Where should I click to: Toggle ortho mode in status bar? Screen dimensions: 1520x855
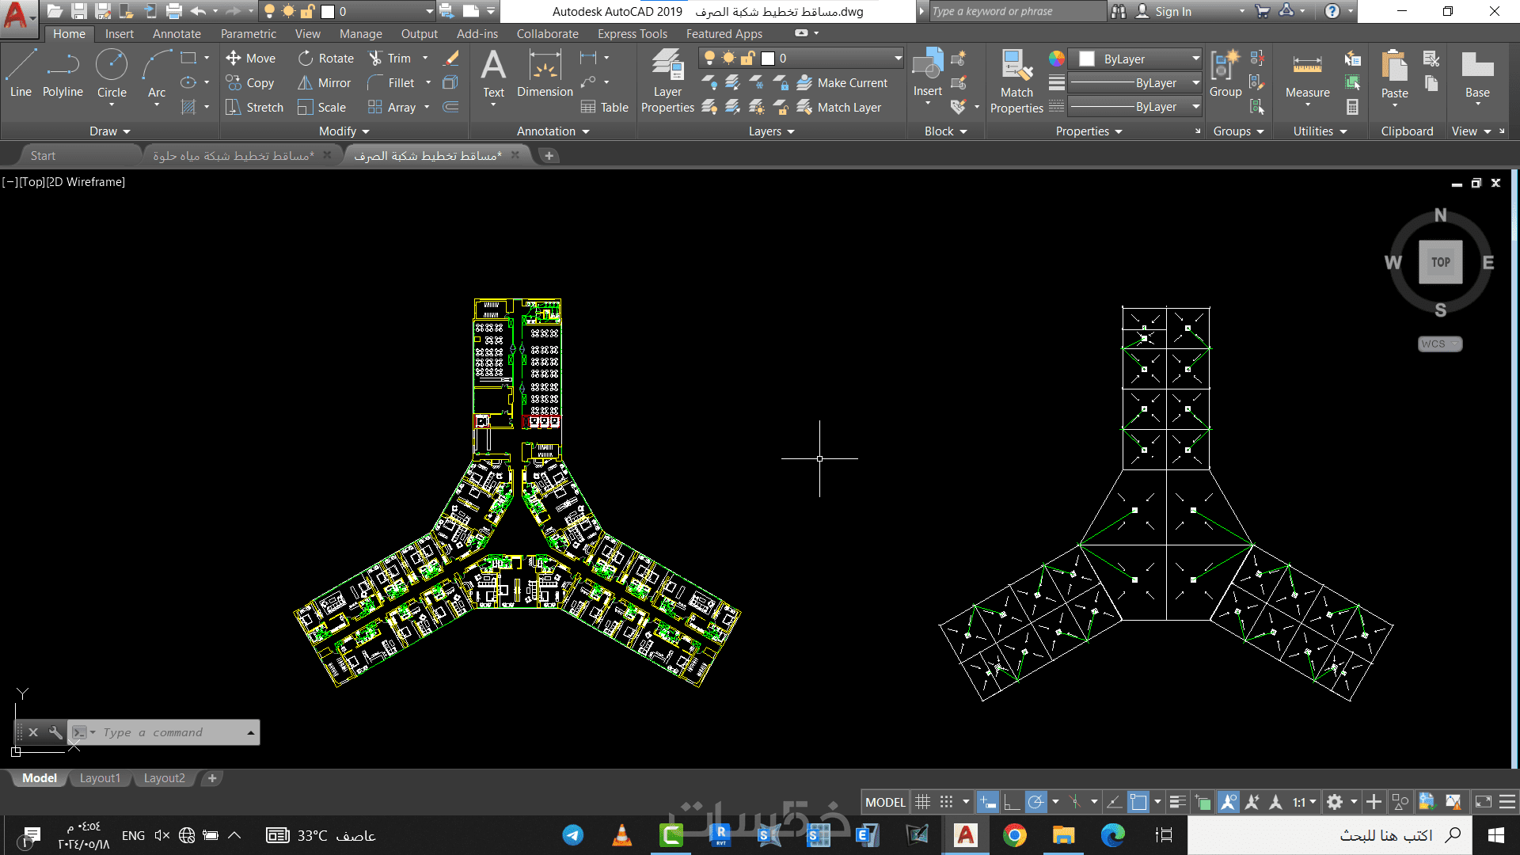point(1011,802)
